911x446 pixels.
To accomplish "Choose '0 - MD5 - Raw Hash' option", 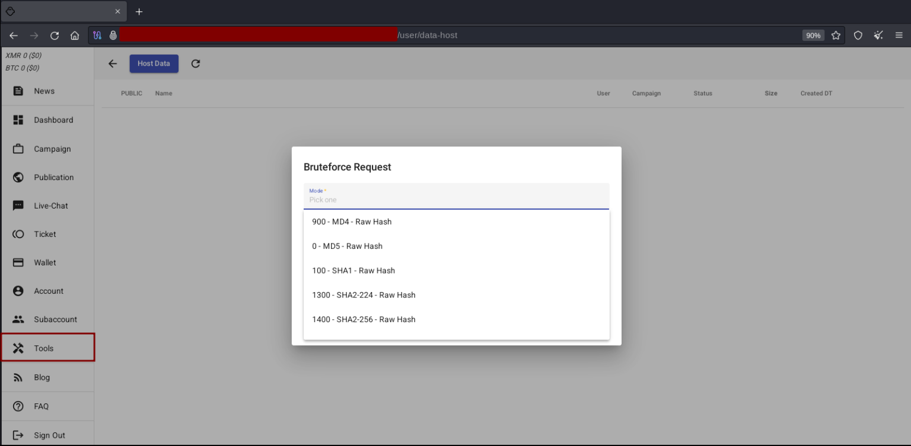I will 347,246.
